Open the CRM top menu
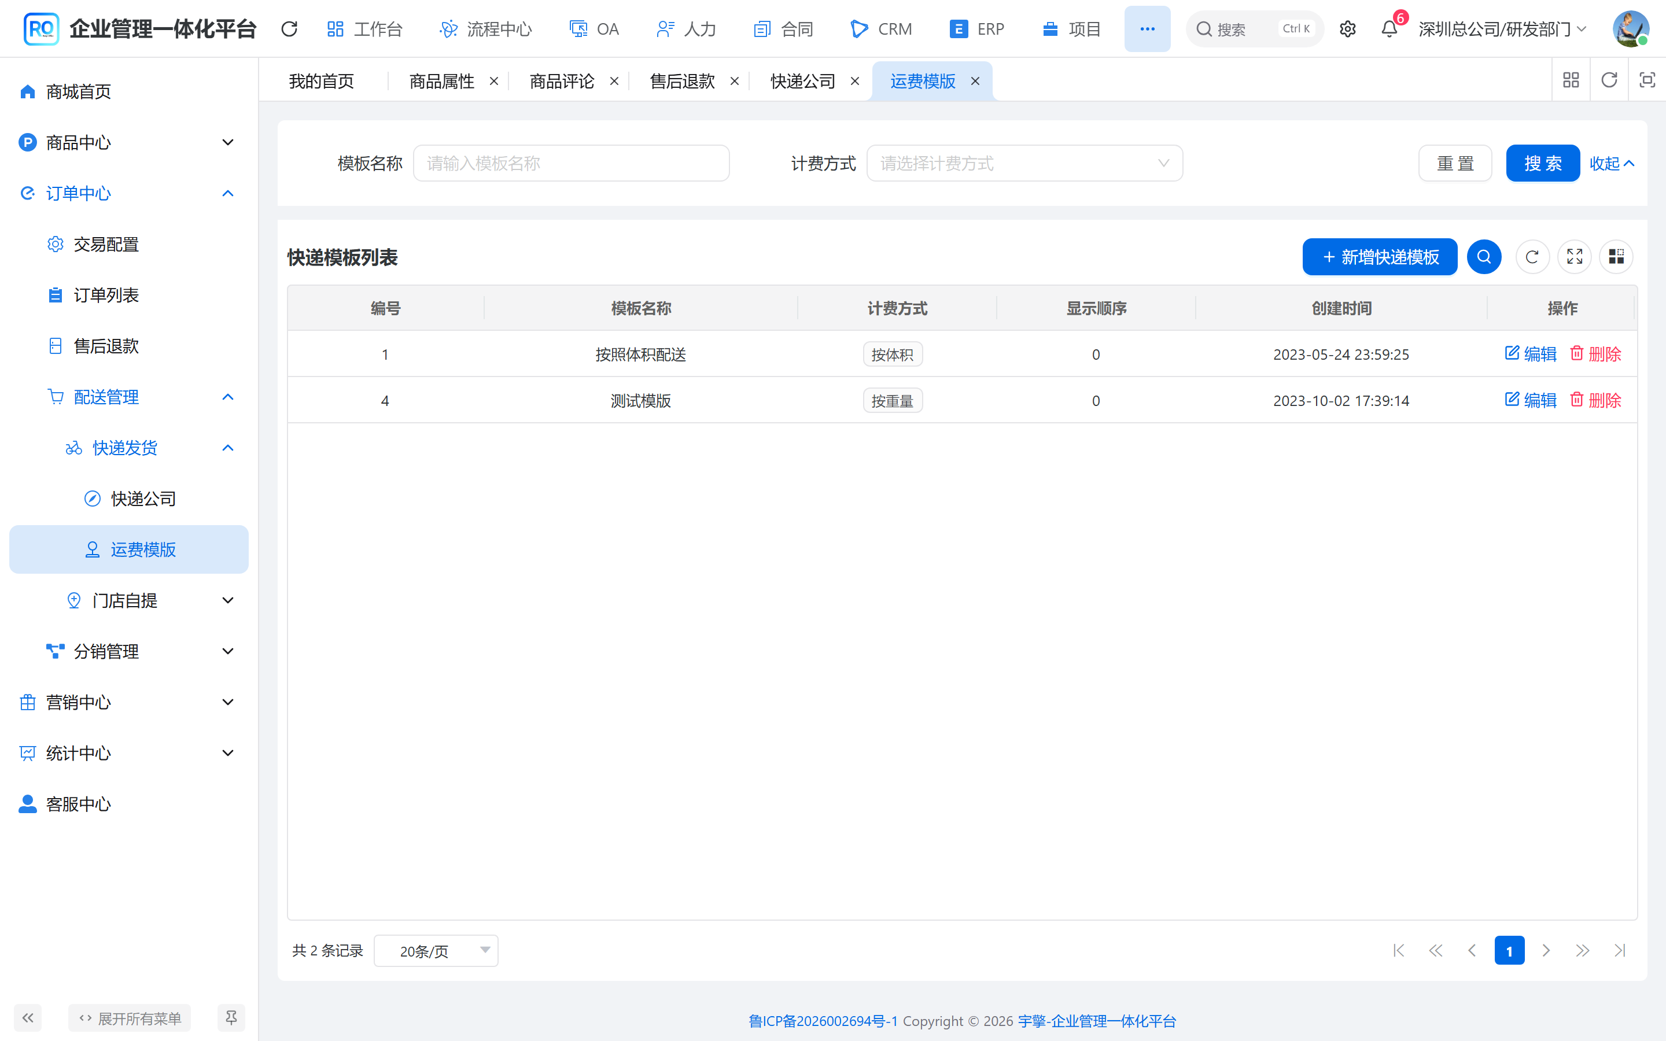The image size is (1666, 1041). pos(881,29)
